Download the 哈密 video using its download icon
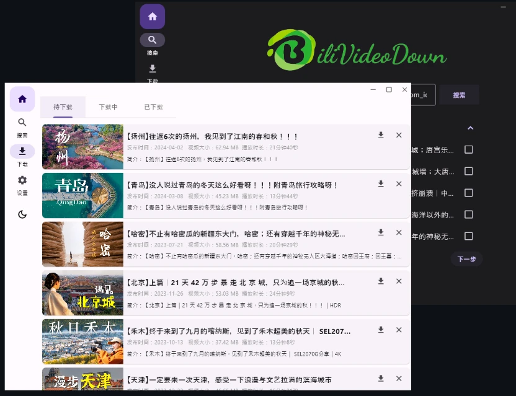Image resolution: width=516 pixels, height=396 pixels. coord(381,232)
